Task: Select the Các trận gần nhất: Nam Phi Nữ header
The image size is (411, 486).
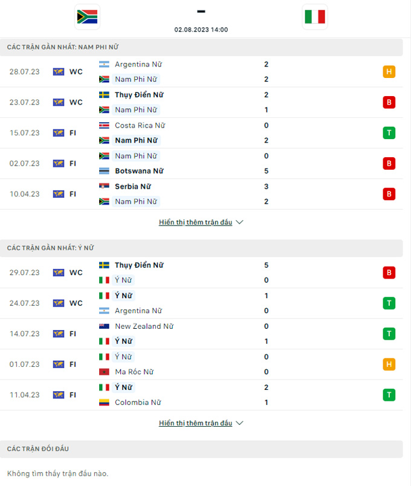Action: (x=62, y=47)
